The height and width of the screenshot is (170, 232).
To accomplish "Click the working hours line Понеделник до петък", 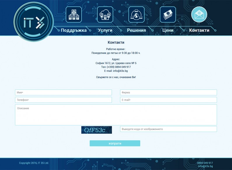I will 116,53.
